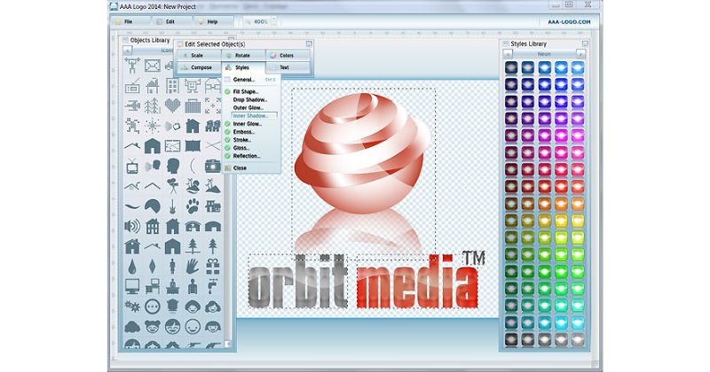Image resolution: width=710 pixels, height=372 pixels.
Task: Toggle the Gloss style checkmark
Action: (x=228, y=148)
